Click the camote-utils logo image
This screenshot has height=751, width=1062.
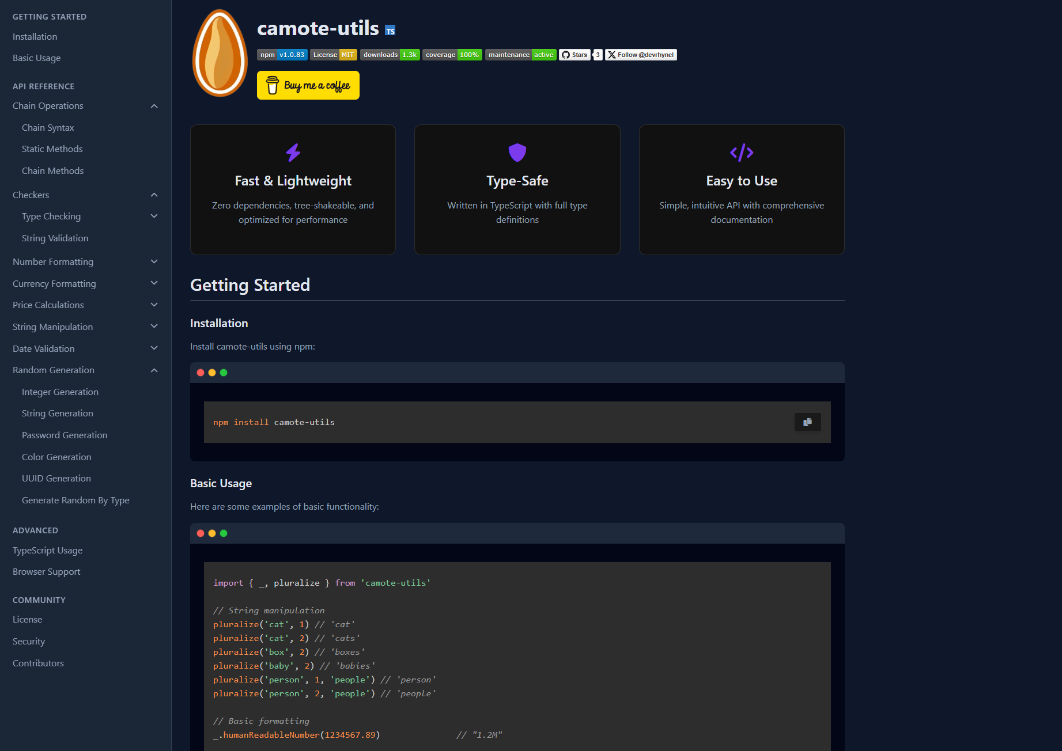(220, 53)
